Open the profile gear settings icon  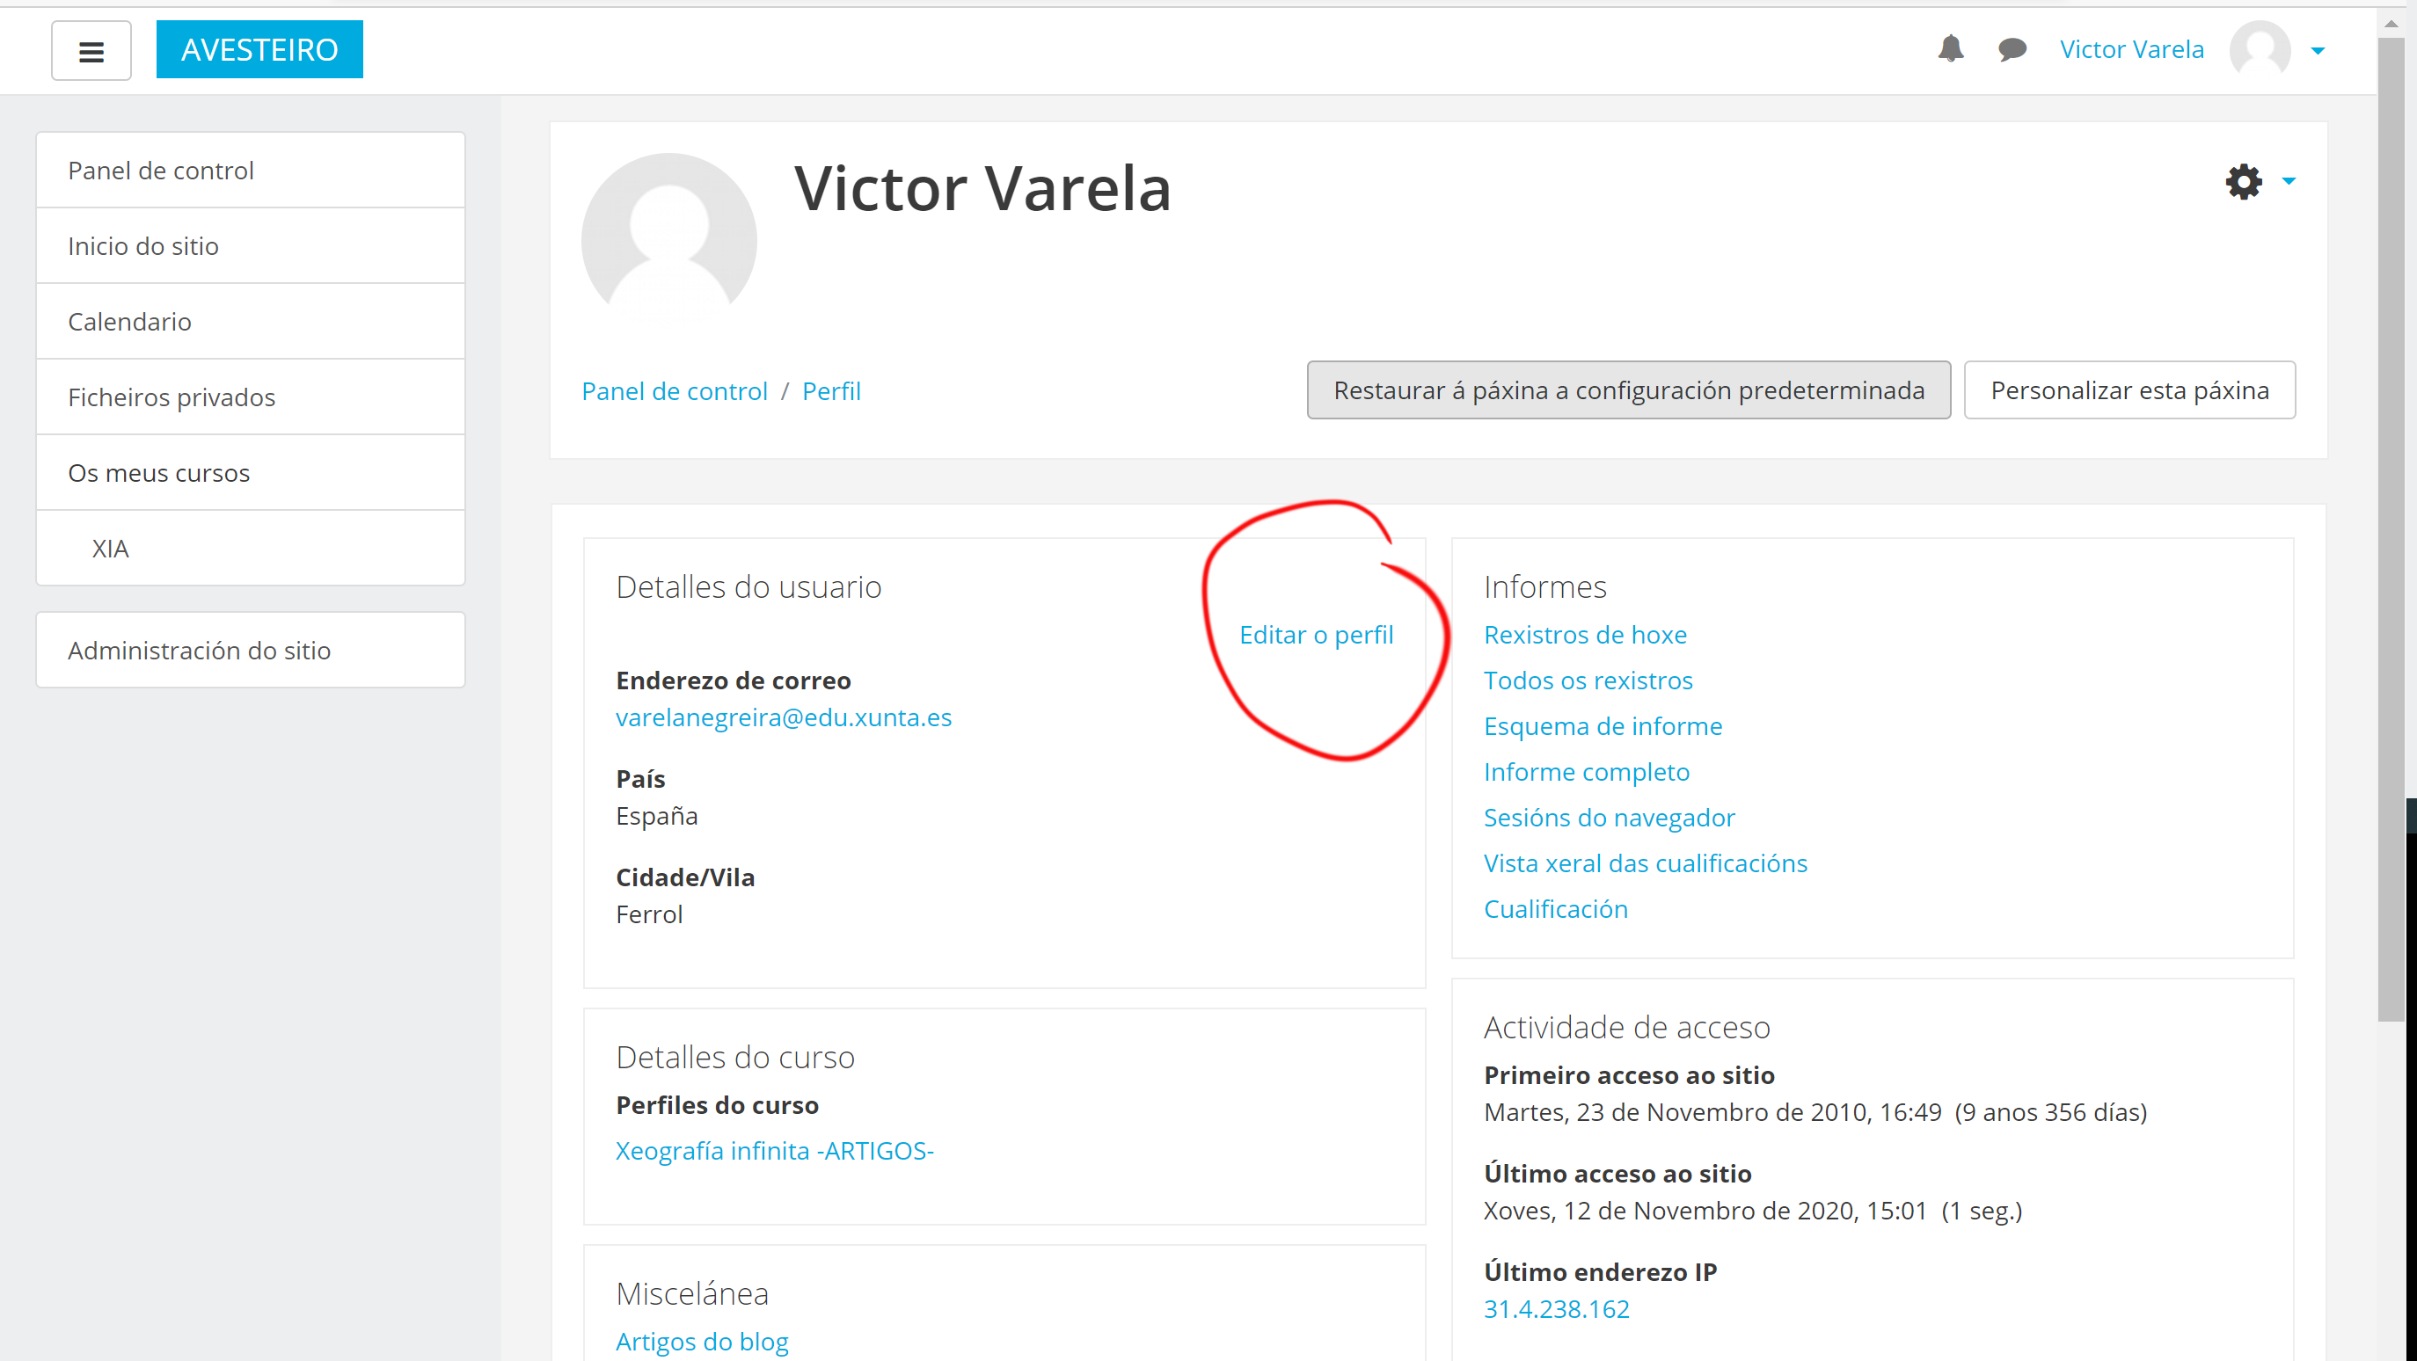click(x=2244, y=181)
